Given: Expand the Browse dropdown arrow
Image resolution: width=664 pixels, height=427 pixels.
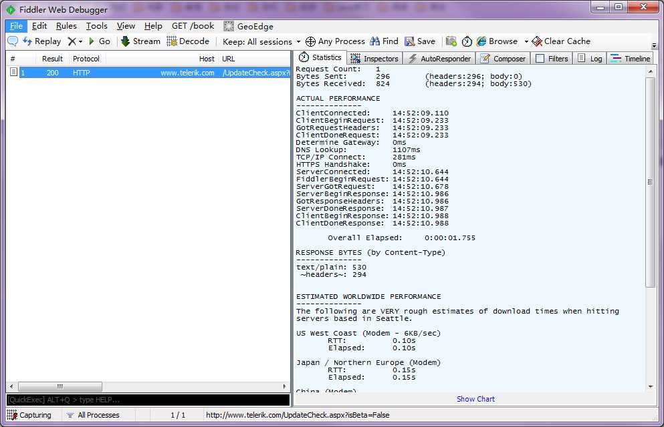Looking at the screenshot, I should click(x=526, y=41).
